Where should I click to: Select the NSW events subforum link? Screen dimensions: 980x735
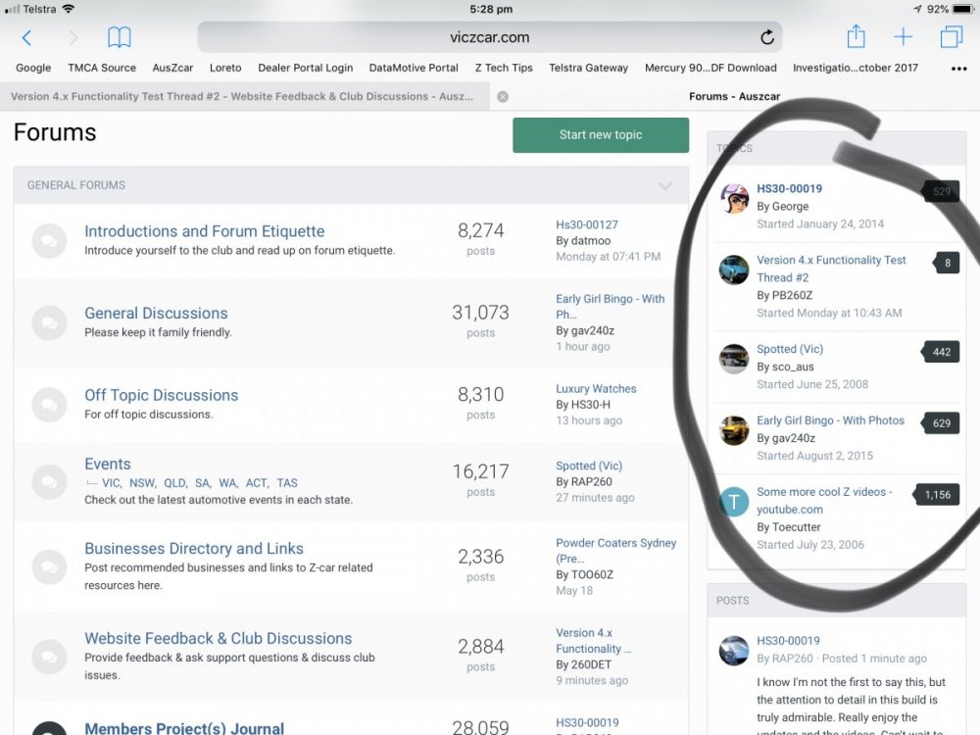coord(143,483)
